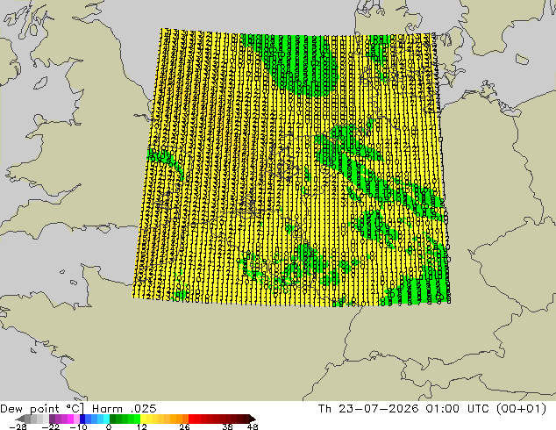
Task: Click the 'Dew point °C' title text
Action: (40, 409)
